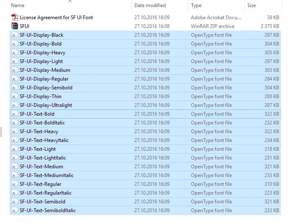Click the 2 375 KB size of SFUI archive
Screen dimensions: 293x223
tap(270, 26)
